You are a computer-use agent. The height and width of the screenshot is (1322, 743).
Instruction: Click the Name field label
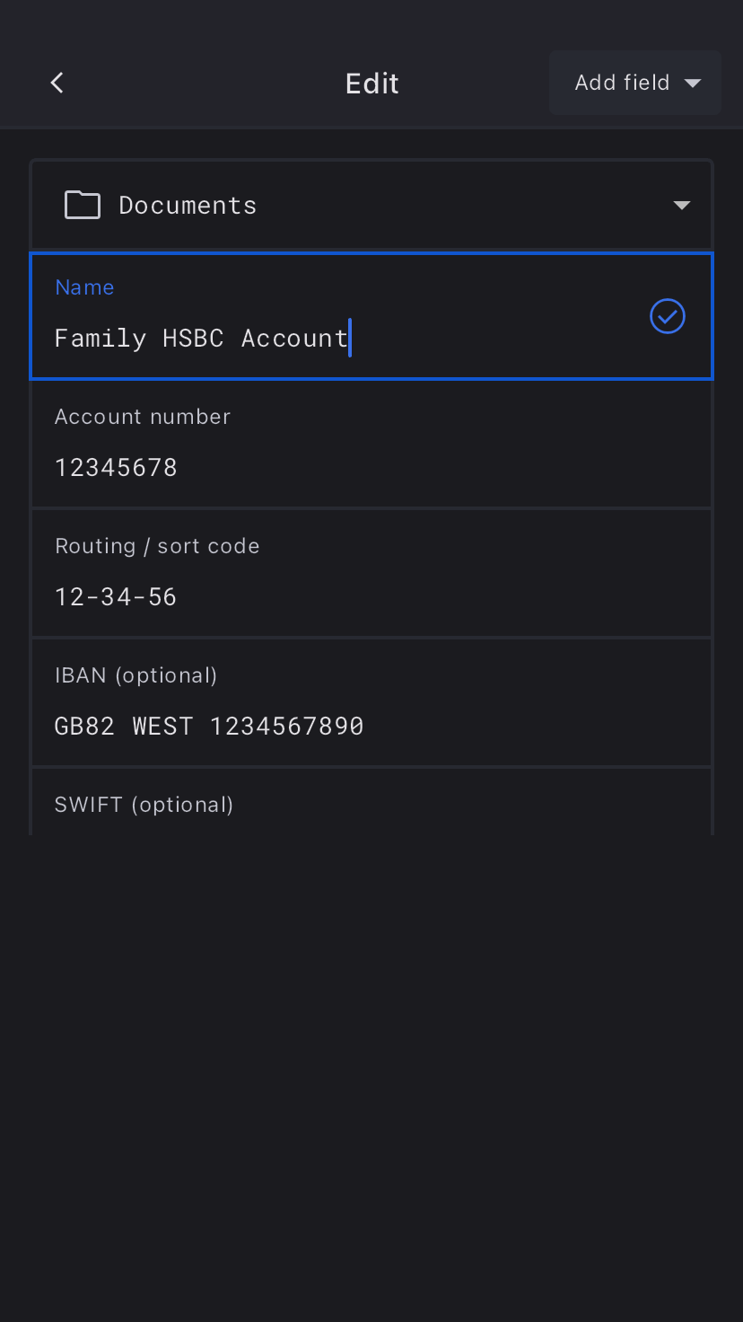pos(84,287)
